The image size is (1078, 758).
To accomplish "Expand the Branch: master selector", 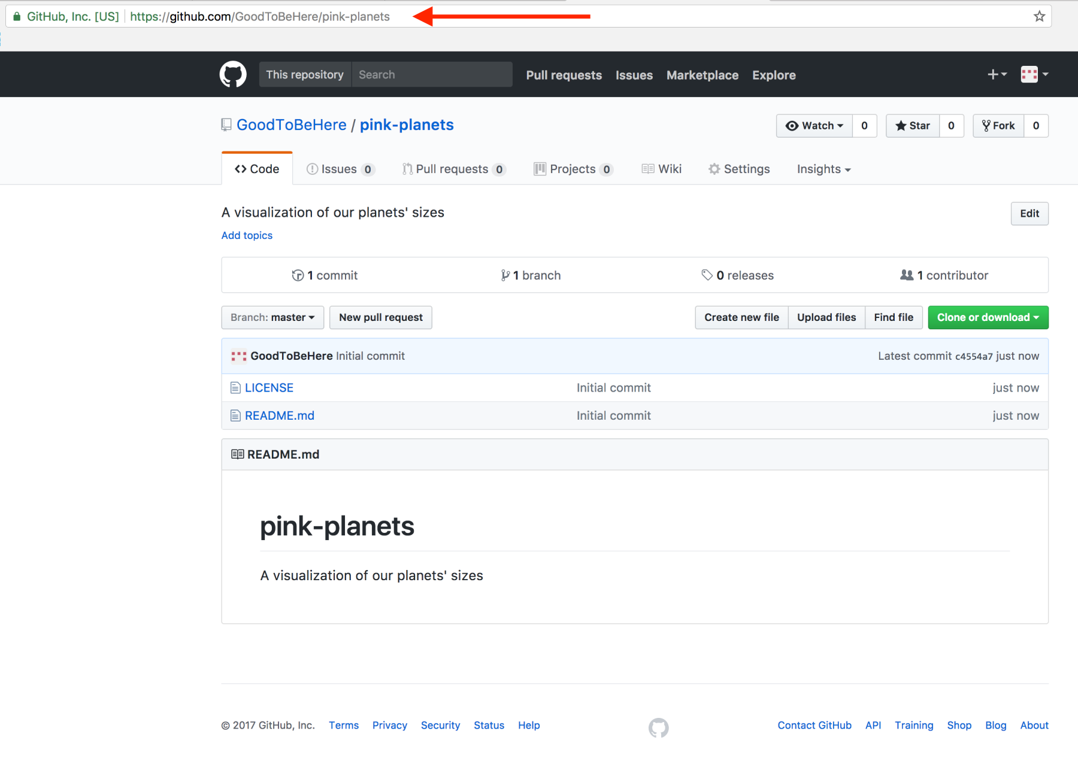I will pyautogui.click(x=272, y=317).
